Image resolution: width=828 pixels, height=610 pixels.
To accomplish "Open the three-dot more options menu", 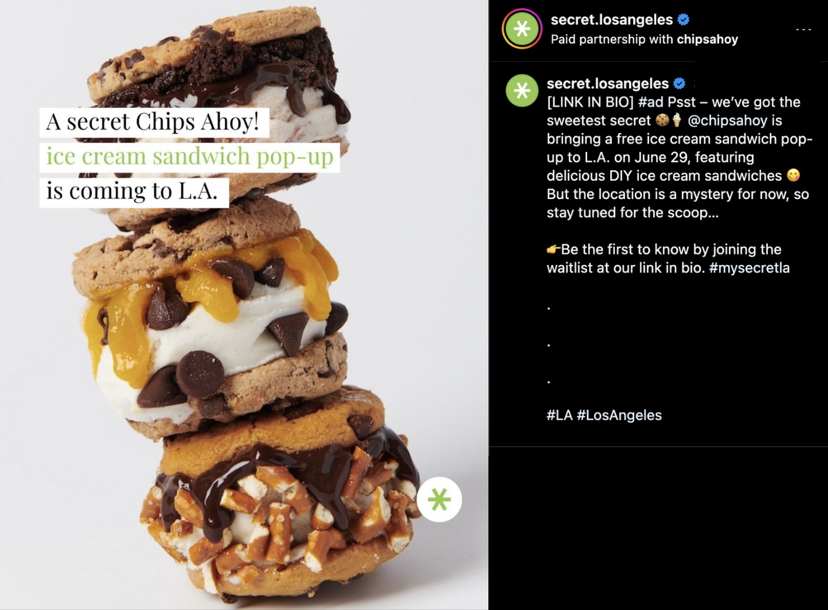I will click(x=804, y=29).
